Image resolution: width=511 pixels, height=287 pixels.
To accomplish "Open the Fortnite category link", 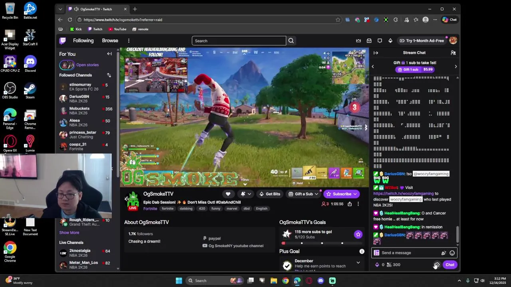I will pos(150,208).
